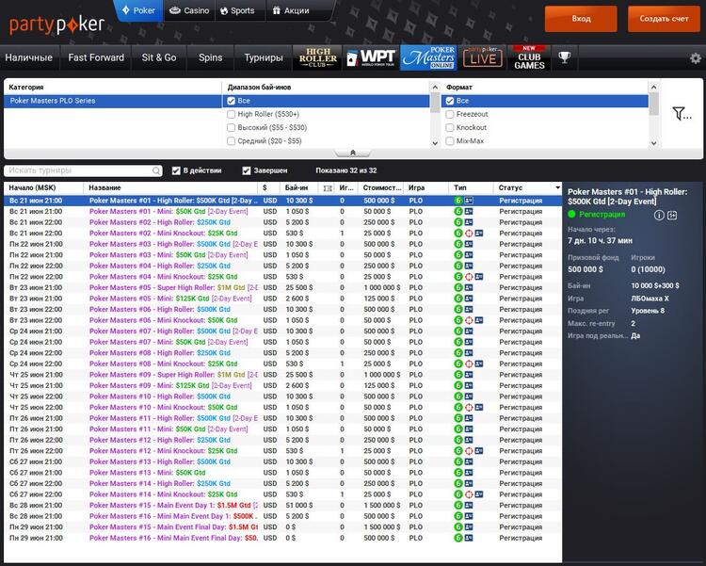This screenshot has width=706, height=566.
Task: Click the 6-max icon for #15 Main Event Day 1
Action: tap(457, 505)
